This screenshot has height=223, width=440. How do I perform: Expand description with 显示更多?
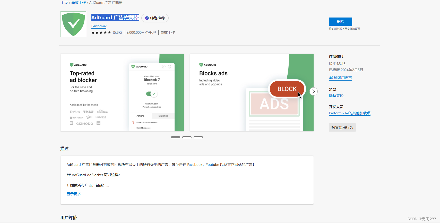click(74, 194)
